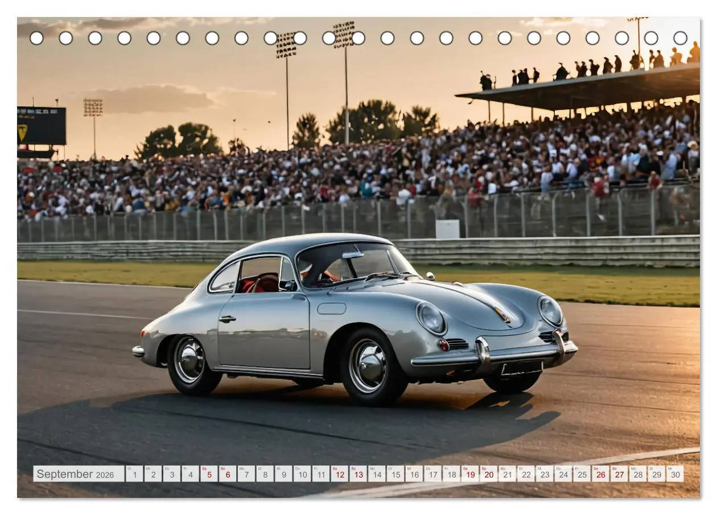Select red Sunday date 20
The height and width of the screenshot is (515, 717).
488,474
